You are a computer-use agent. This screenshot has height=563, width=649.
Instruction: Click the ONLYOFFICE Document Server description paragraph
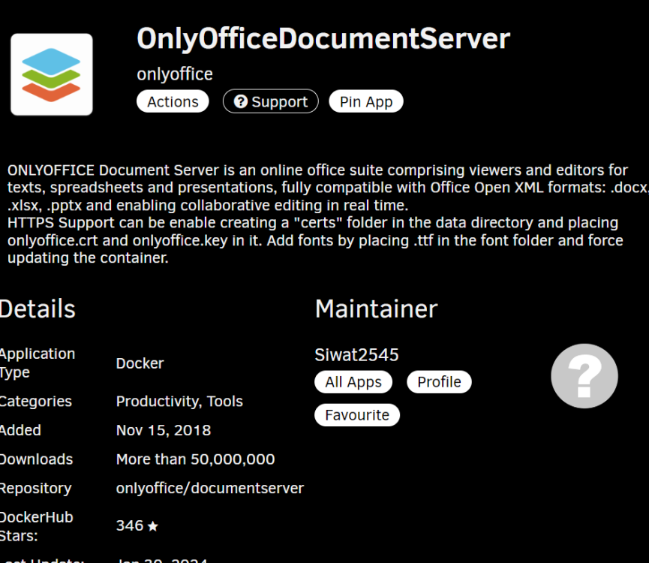pyautogui.click(x=327, y=214)
